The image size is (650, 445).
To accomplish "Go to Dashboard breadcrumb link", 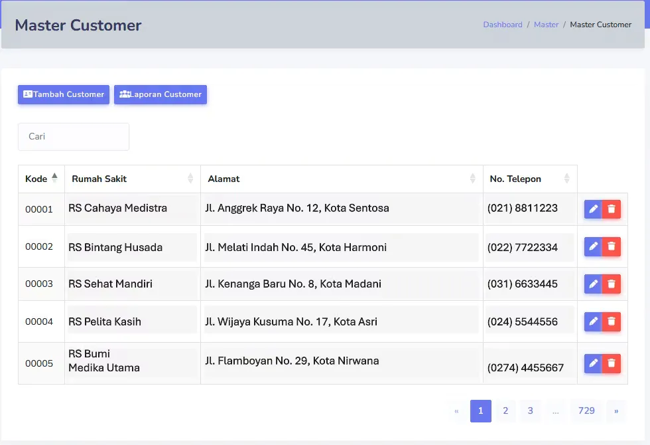I will [x=503, y=25].
